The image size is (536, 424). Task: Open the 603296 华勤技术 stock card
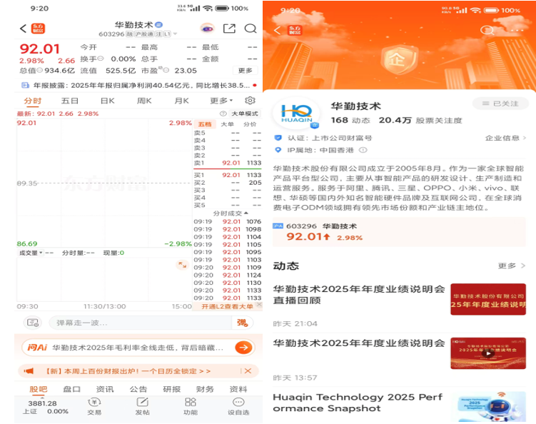tap(399, 232)
